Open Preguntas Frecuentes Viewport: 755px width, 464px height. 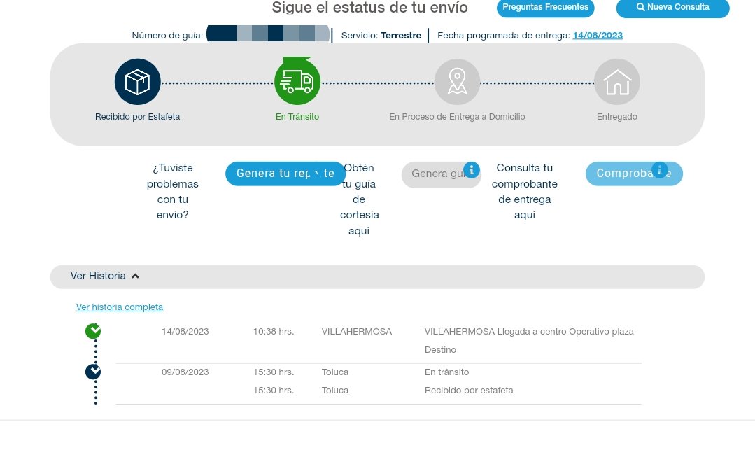[x=546, y=7]
